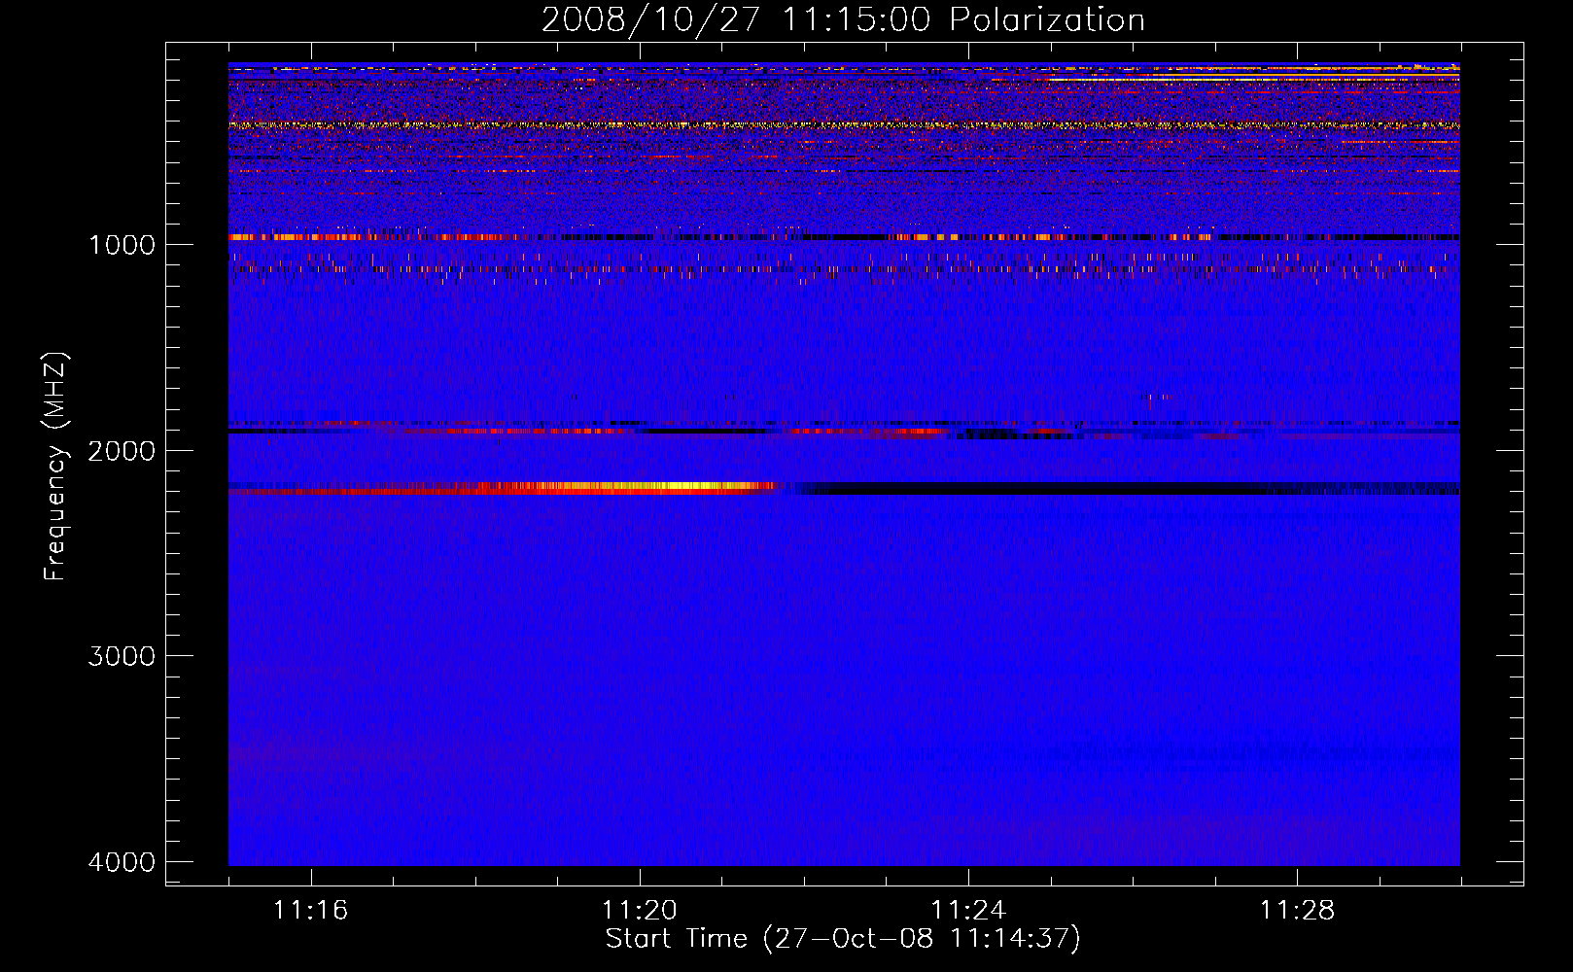The width and height of the screenshot is (1573, 972).
Task: Click the plot title '2008/10/27 11:15:00 Polarization'
Action: 843,20
